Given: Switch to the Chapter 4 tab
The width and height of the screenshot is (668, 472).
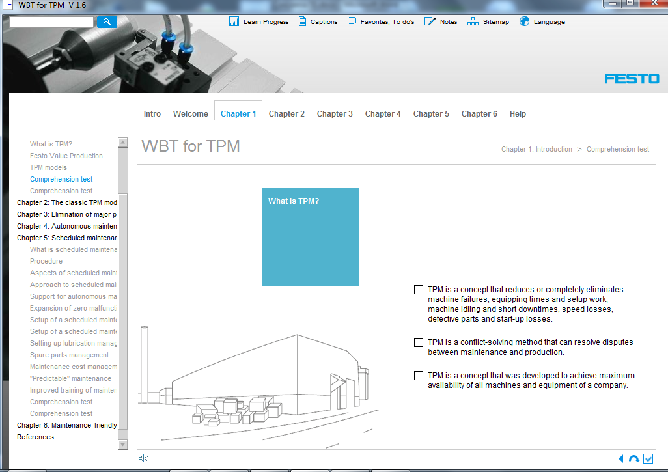Looking at the screenshot, I should coord(383,114).
